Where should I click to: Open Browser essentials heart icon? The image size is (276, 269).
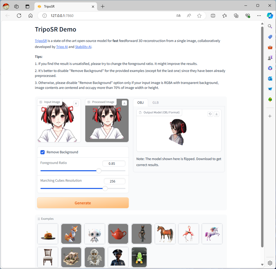coord(248,16)
